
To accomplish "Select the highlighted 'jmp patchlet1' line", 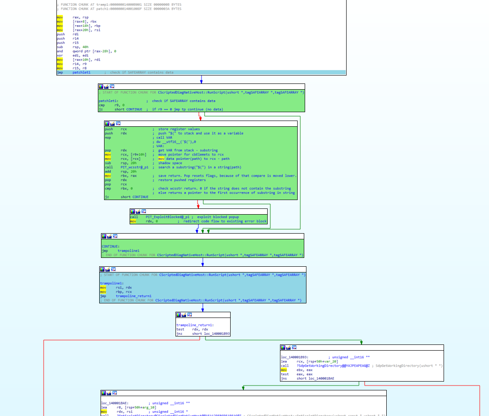I will click(x=201, y=72).
